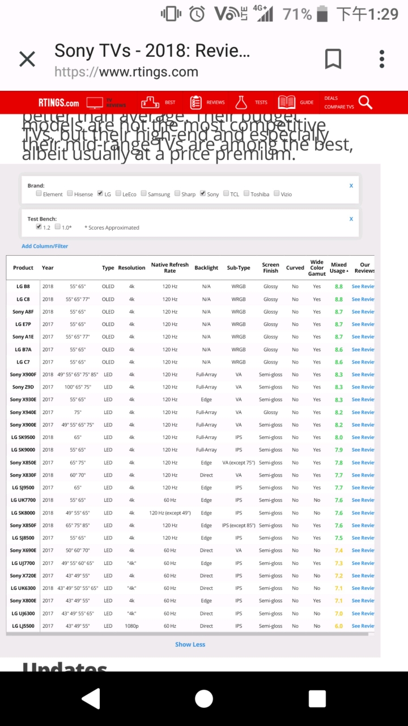408x726 pixels.
Task: Uncheck Test Bench 1.2 checkbox
Action: pyautogui.click(x=39, y=227)
